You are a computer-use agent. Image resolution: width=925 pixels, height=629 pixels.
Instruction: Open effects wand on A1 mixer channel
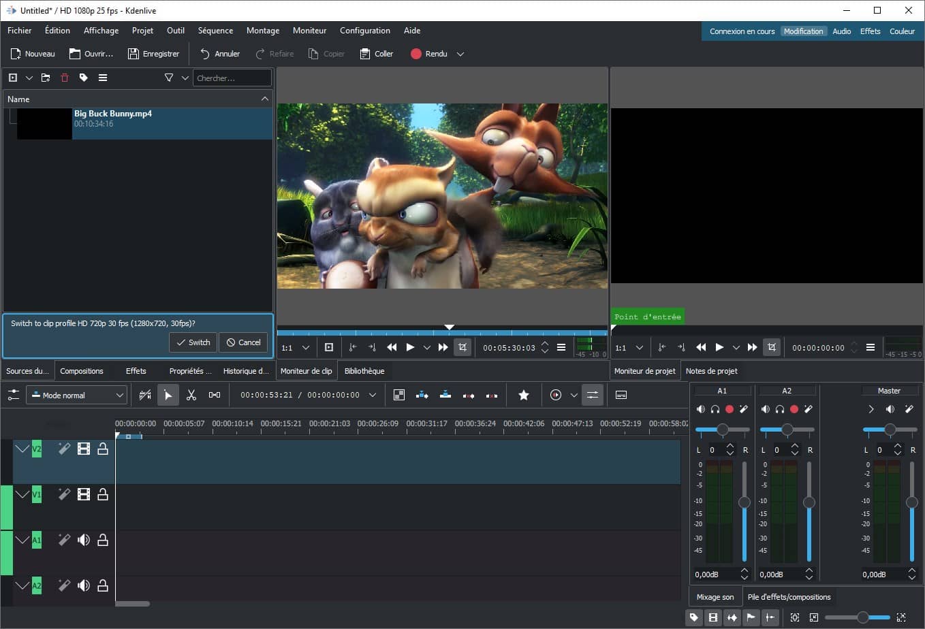(744, 409)
